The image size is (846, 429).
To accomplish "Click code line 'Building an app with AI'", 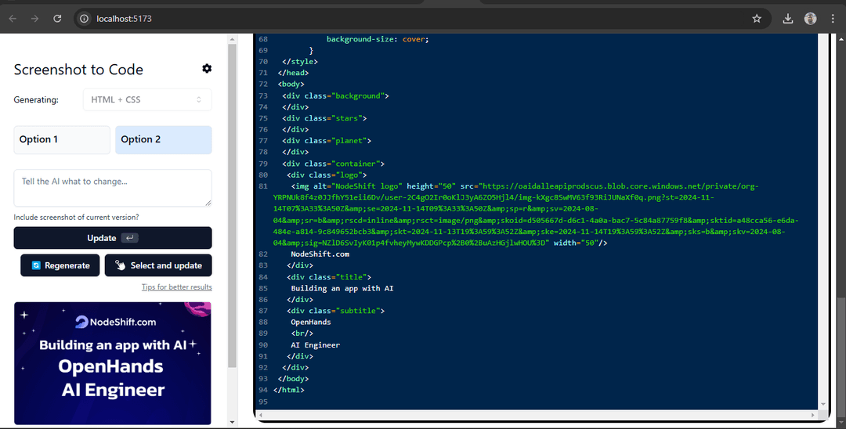I will [x=342, y=288].
